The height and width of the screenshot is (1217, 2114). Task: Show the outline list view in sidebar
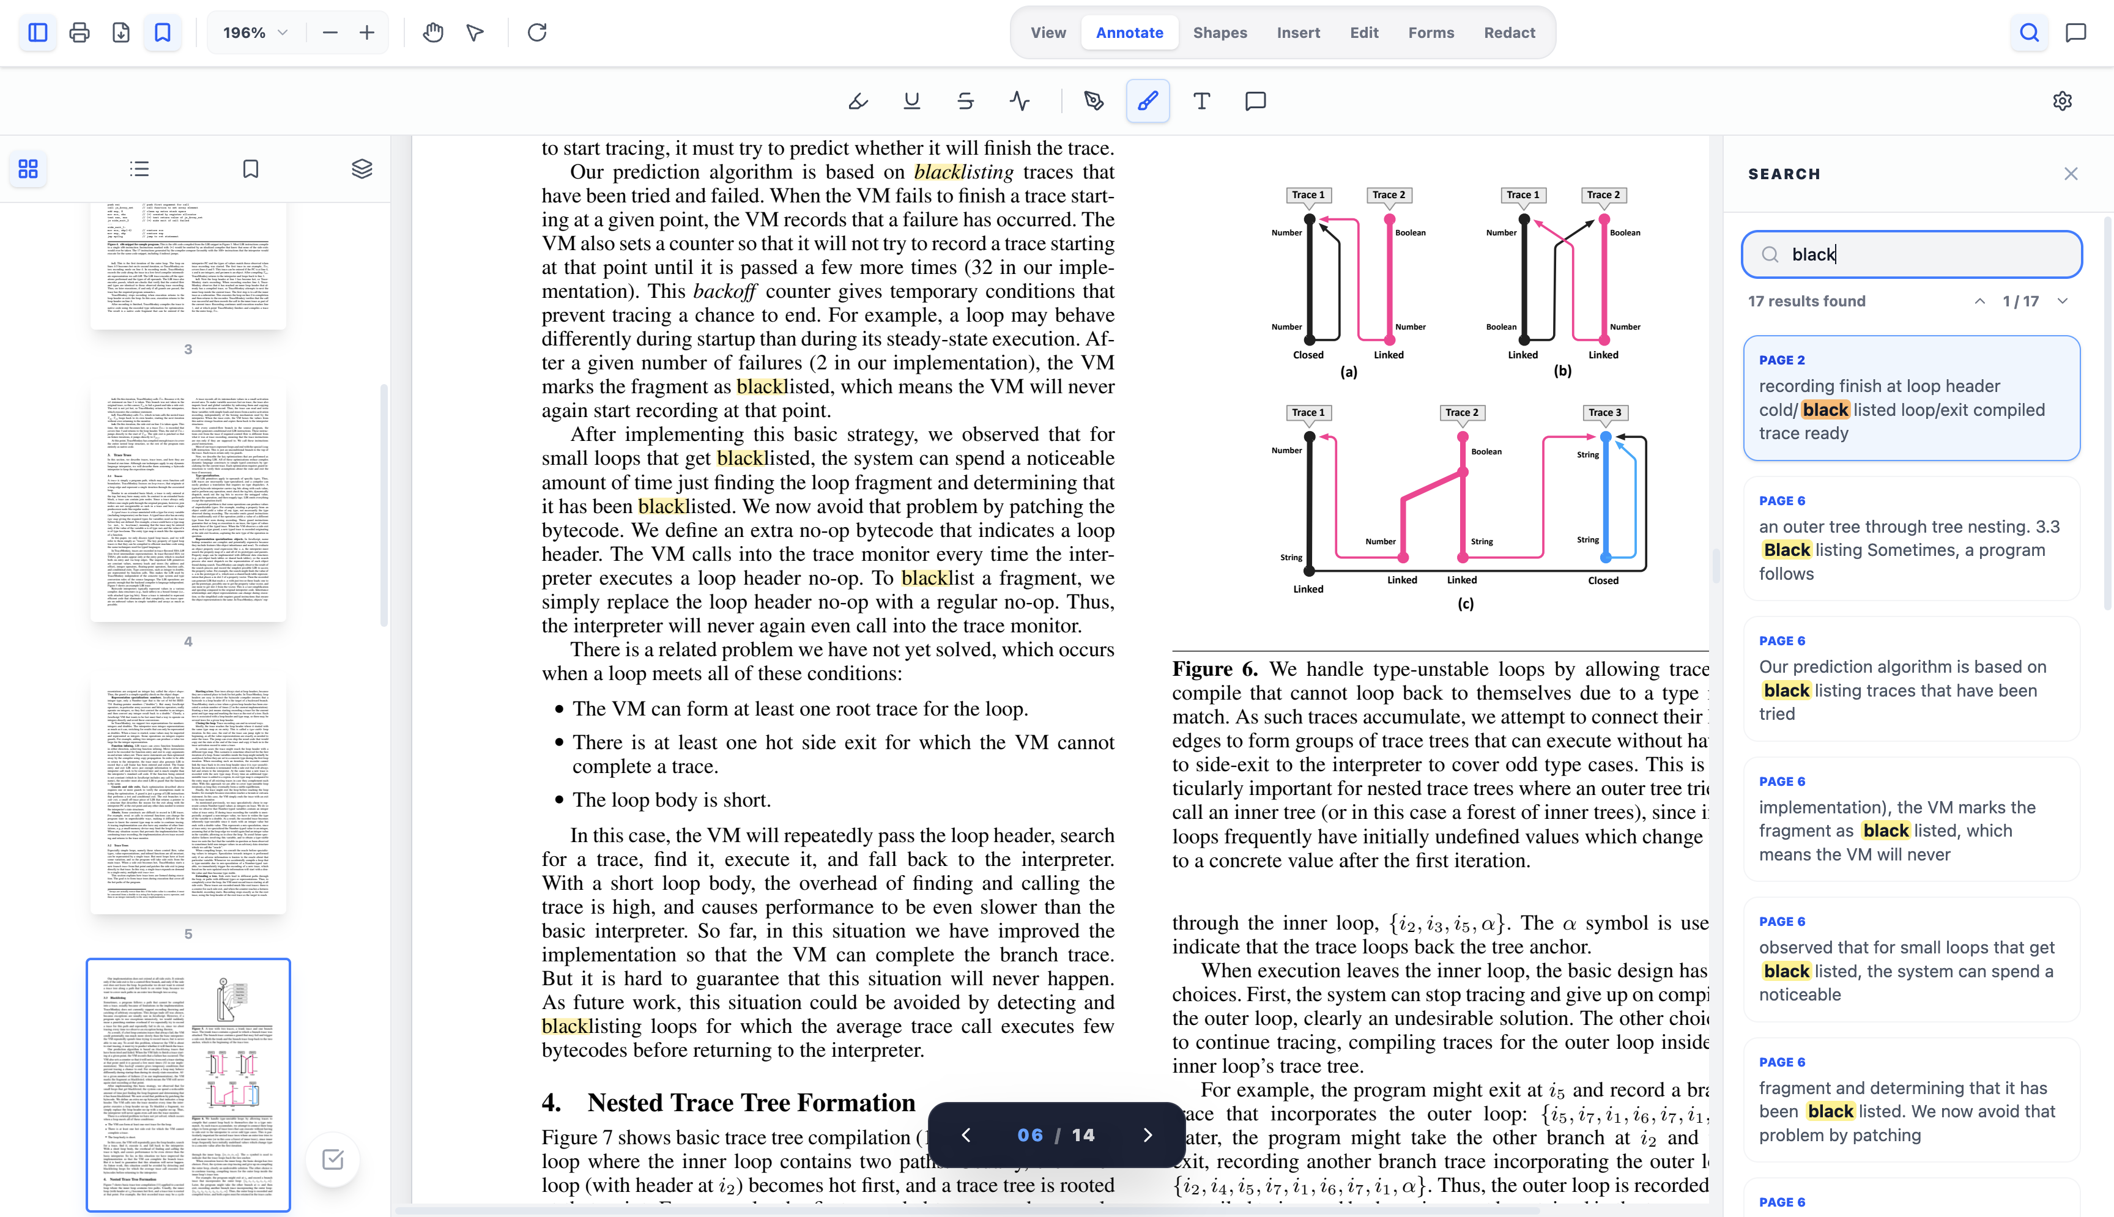pos(139,169)
